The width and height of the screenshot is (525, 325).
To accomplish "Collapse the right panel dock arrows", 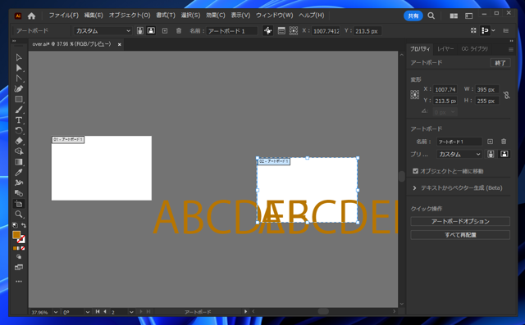I will click(511, 41).
